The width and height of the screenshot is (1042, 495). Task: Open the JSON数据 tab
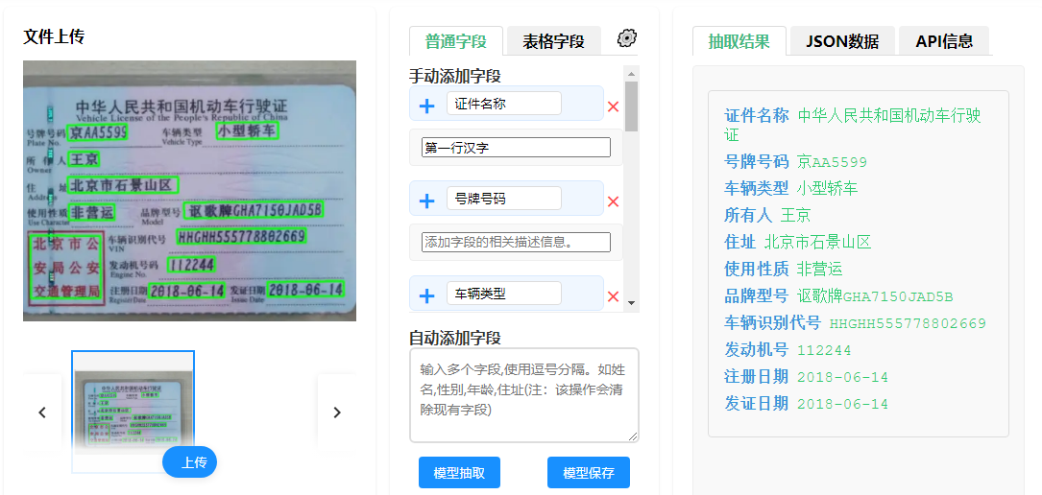click(841, 41)
